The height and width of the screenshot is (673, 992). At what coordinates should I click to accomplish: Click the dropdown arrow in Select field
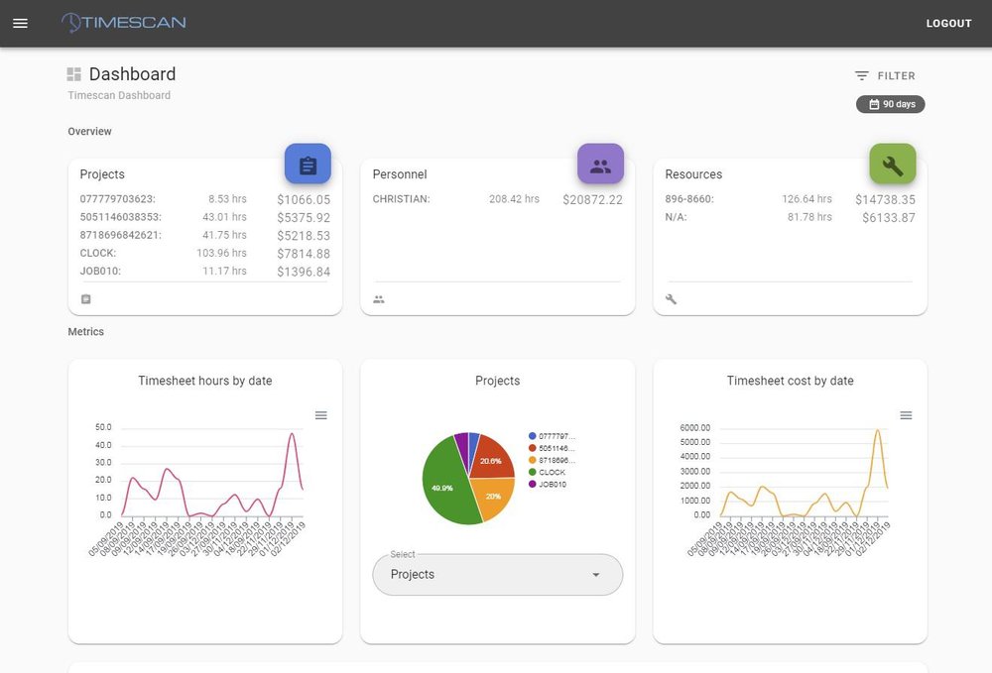coord(595,575)
